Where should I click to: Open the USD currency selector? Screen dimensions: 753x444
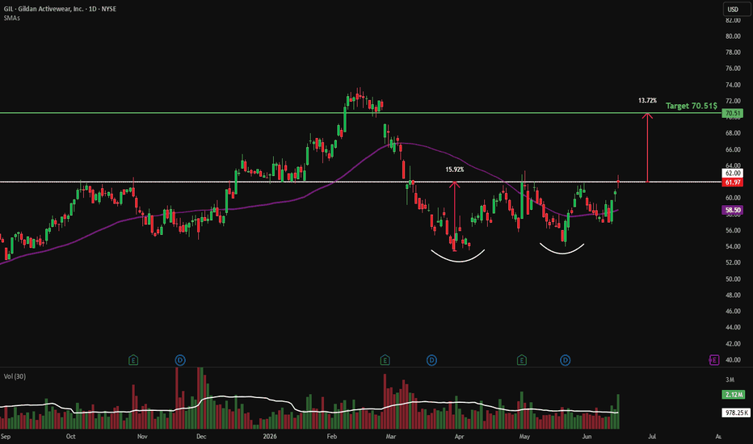coord(737,9)
